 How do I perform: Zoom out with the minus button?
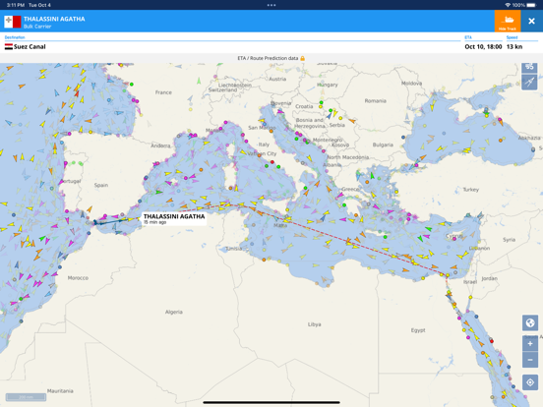[530, 360]
